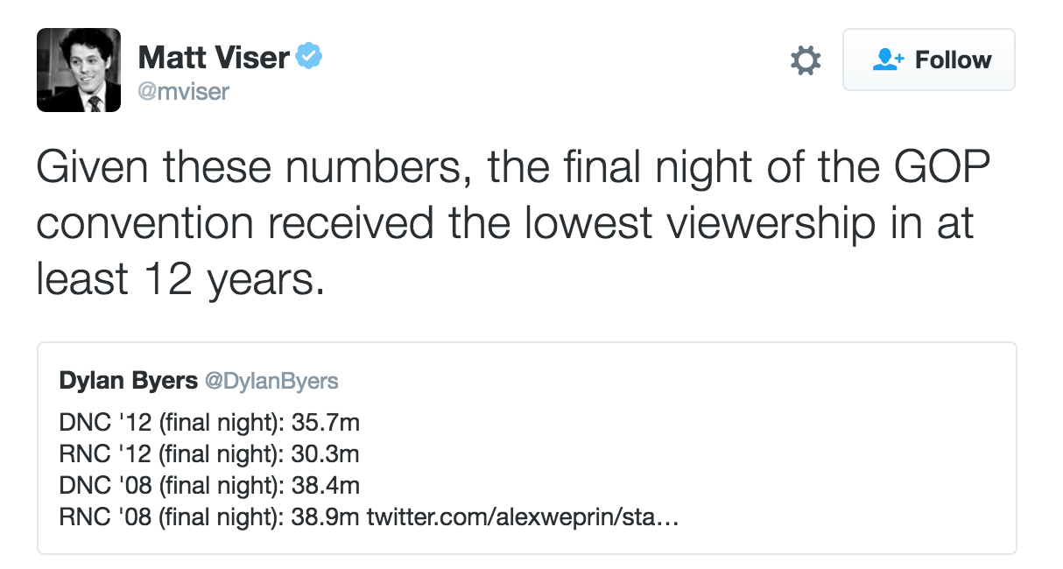Visit the @DylanByers handle
The image size is (1063, 569).
point(271,381)
